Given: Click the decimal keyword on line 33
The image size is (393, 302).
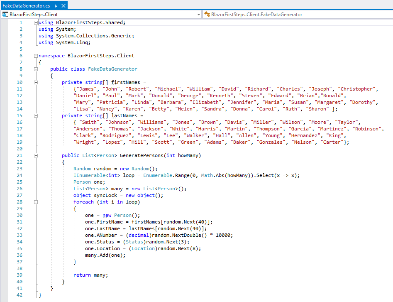Looking at the screenshot, I should click(x=139, y=235).
